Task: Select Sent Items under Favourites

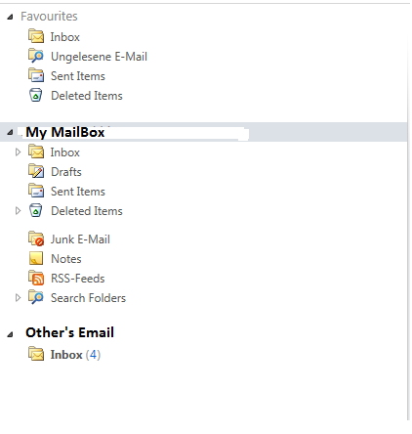Action: (x=78, y=76)
